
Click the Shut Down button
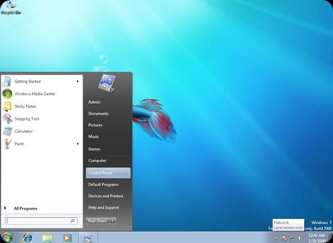click(97, 220)
